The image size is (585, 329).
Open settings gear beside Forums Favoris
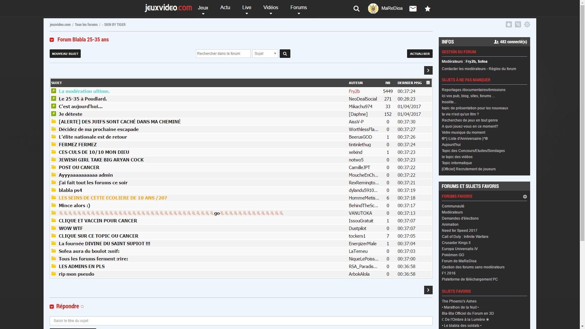click(x=525, y=197)
